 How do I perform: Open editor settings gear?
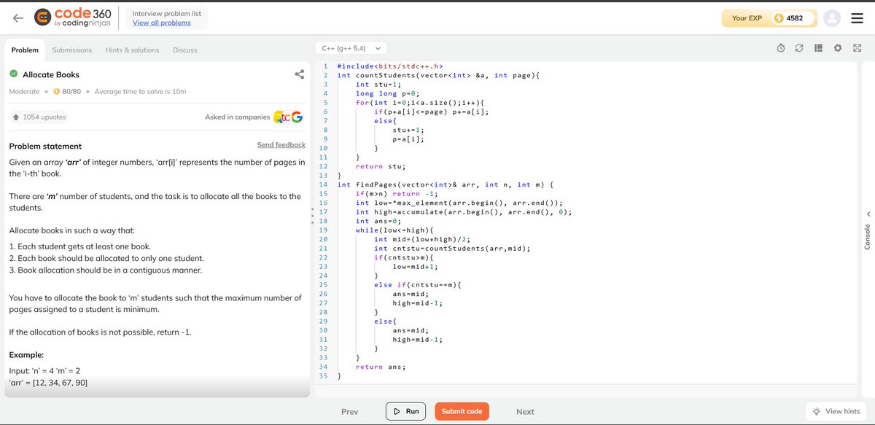[838, 48]
